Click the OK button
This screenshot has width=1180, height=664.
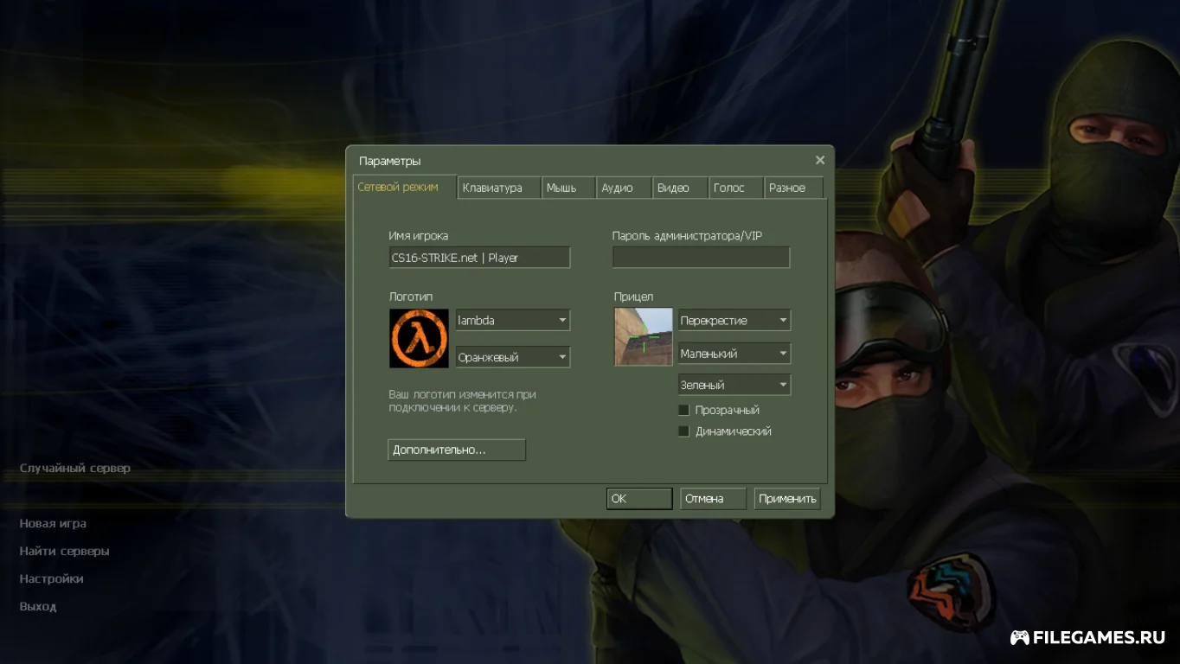click(639, 499)
